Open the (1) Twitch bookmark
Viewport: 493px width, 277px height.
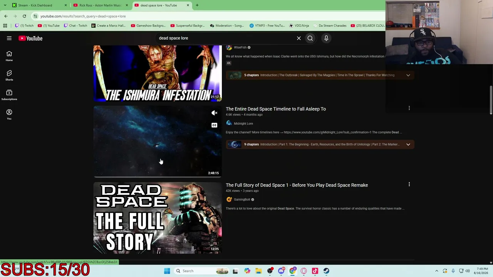(24, 25)
